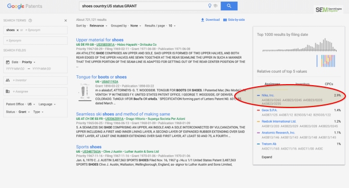The width and height of the screenshot is (349, 188).
Task: Open the Date Priority dropdown
Action: pyautogui.click(x=29, y=62)
